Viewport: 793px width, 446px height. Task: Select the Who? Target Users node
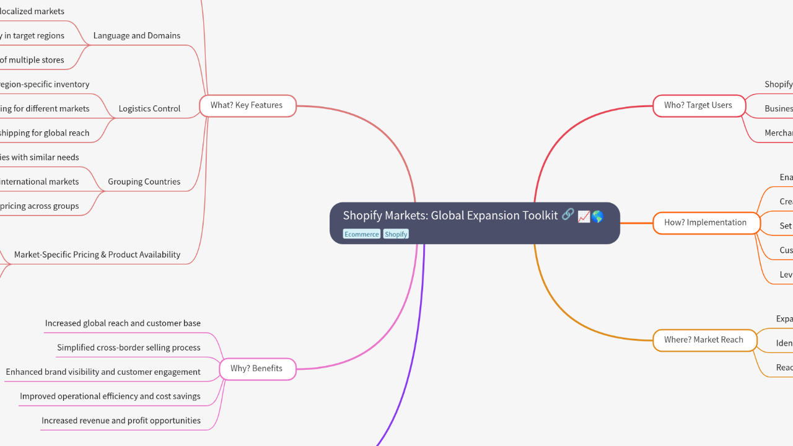click(698, 105)
